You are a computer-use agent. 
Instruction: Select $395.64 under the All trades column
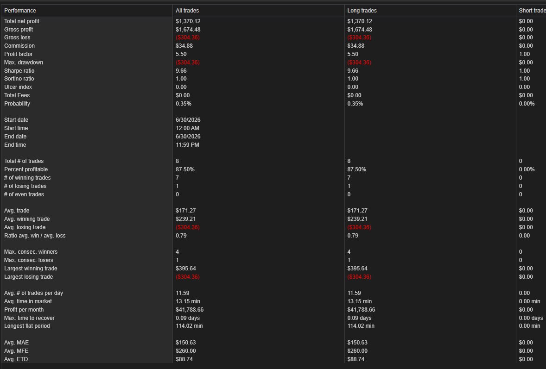coord(186,269)
